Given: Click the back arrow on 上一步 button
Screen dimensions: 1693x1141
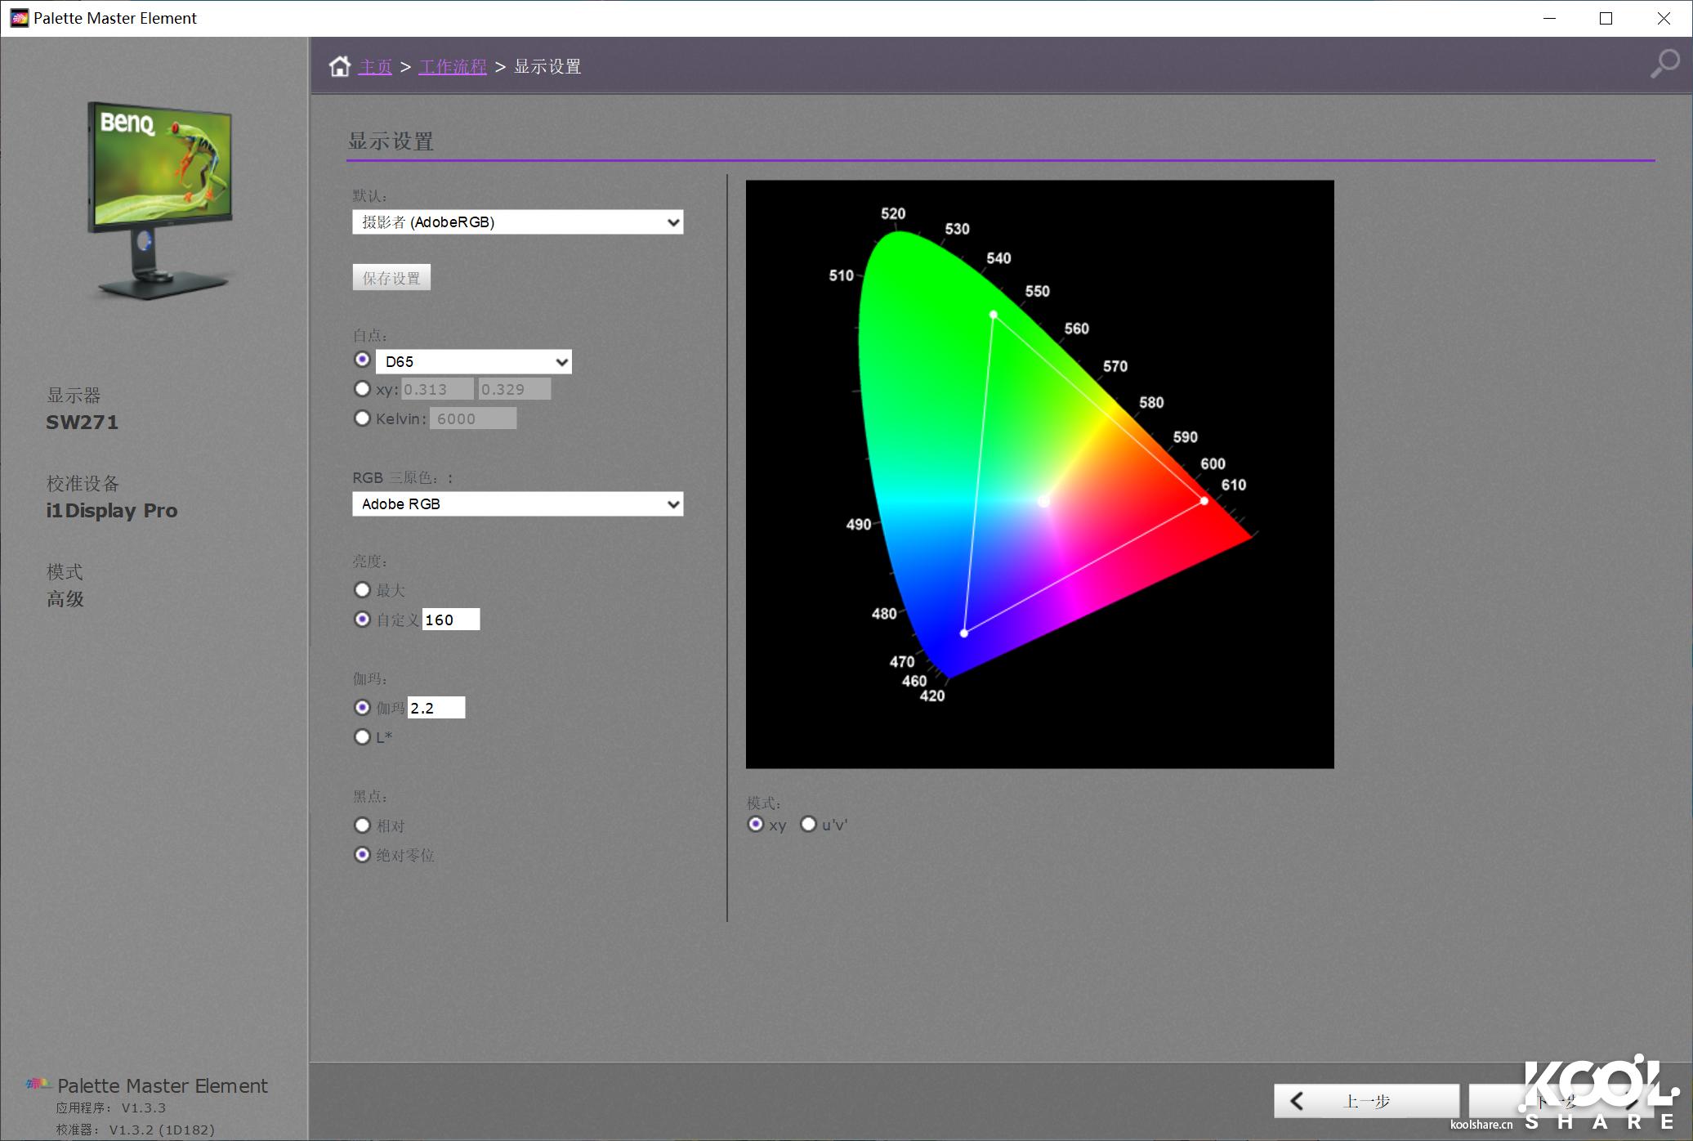Looking at the screenshot, I should point(1297,1101).
